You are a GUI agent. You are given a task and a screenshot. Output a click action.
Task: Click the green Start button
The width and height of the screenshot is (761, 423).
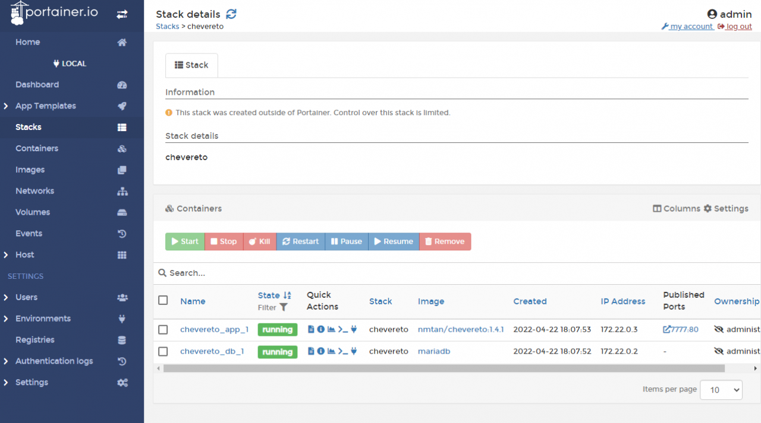coord(185,241)
